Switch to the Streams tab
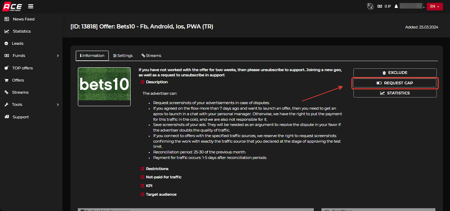The image size is (450, 211). (151, 56)
